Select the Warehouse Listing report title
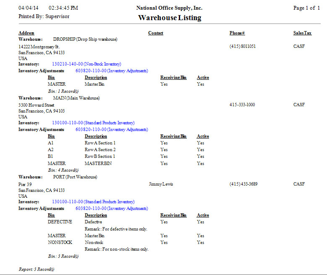The image size is (327, 275). click(x=169, y=18)
